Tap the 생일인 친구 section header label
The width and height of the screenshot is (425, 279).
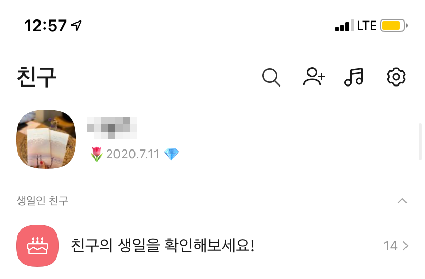[42, 201]
